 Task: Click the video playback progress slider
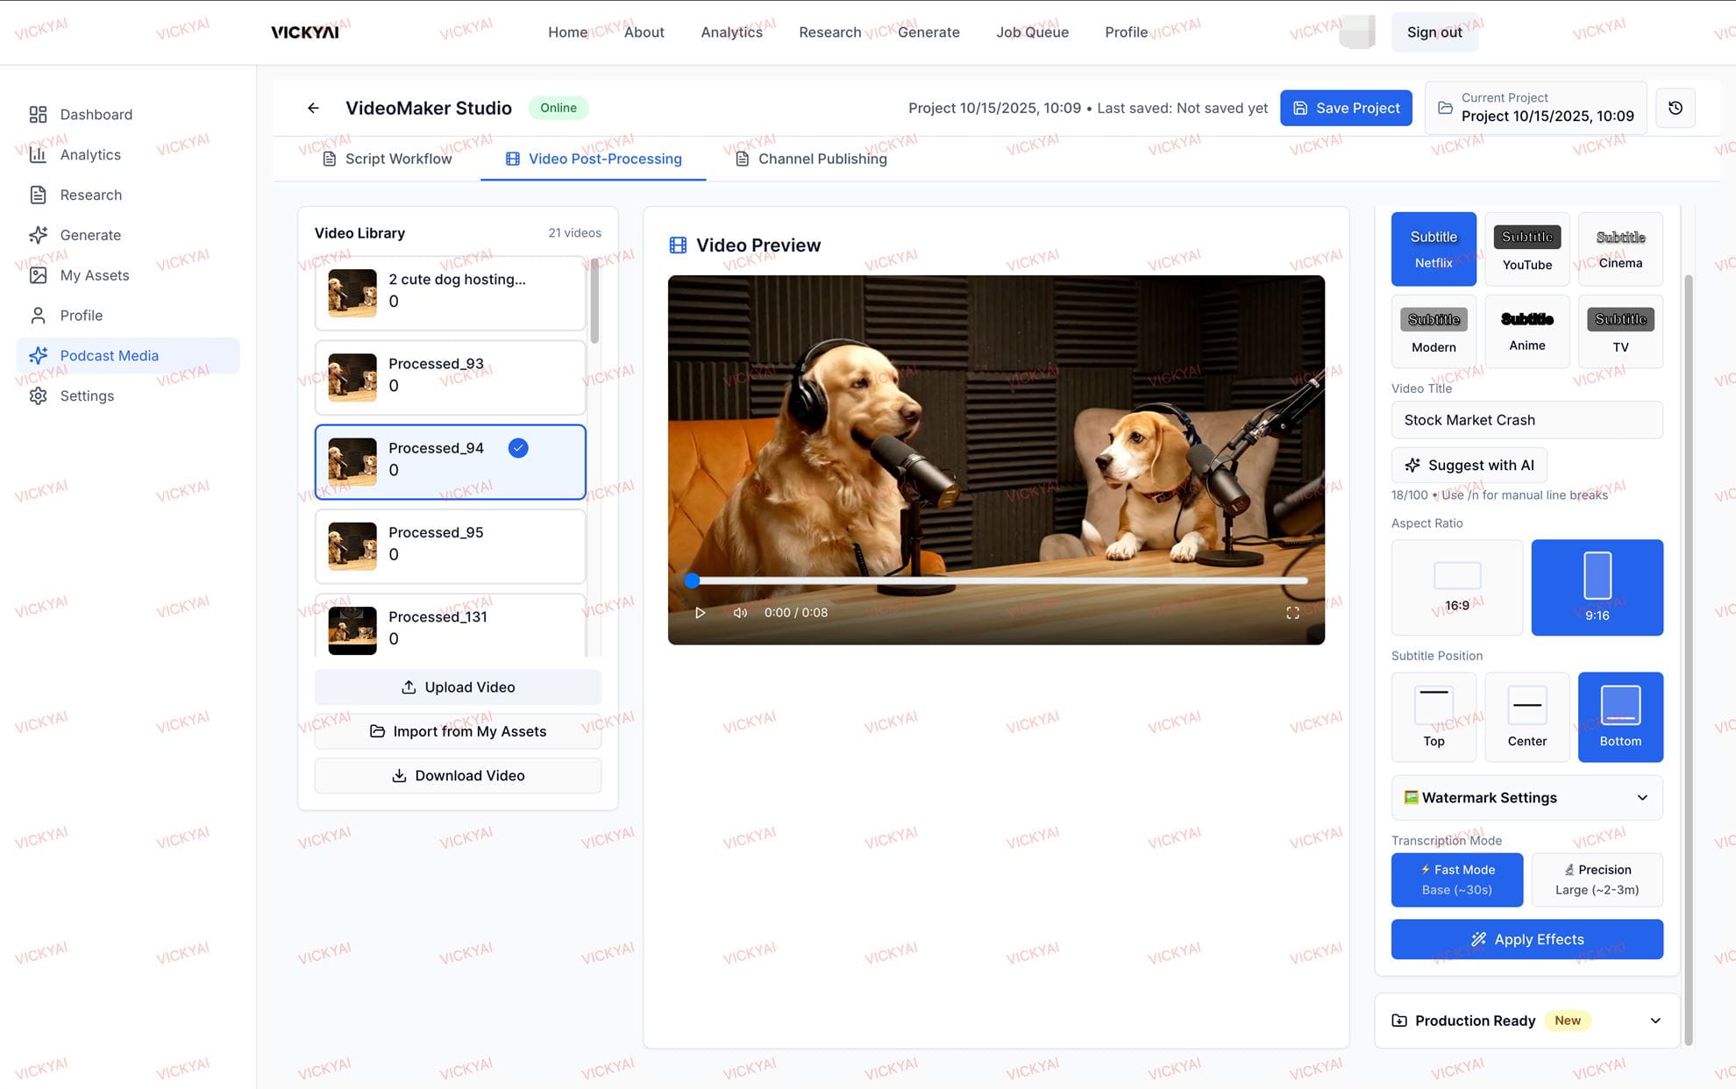(1000, 580)
